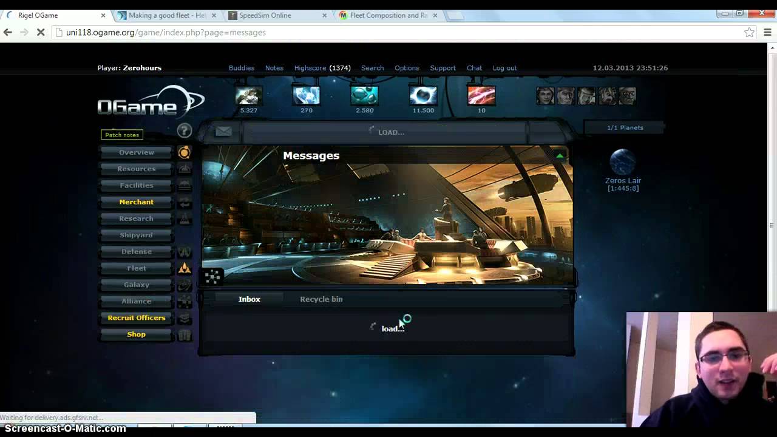Screen dimensions: 777x437
Task: Click the Energy resource icon
Action: [423, 96]
